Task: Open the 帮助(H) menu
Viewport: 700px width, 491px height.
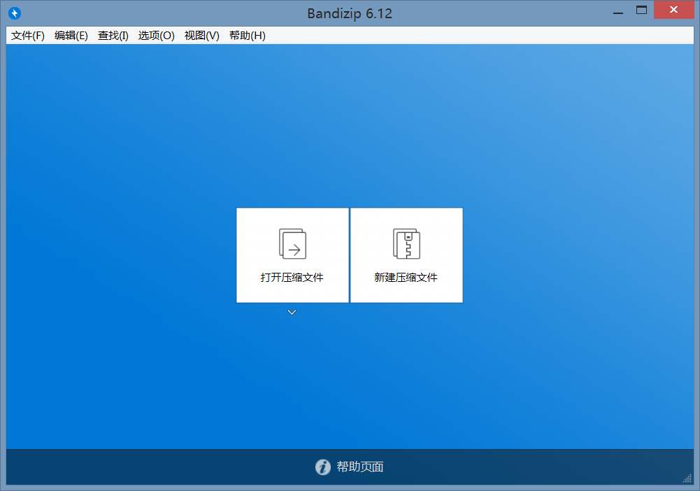Action: click(248, 35)
